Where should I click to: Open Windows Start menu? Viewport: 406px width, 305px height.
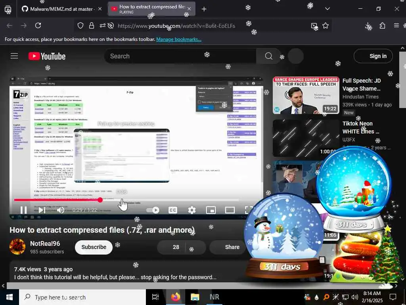click(x=10, y=297)
